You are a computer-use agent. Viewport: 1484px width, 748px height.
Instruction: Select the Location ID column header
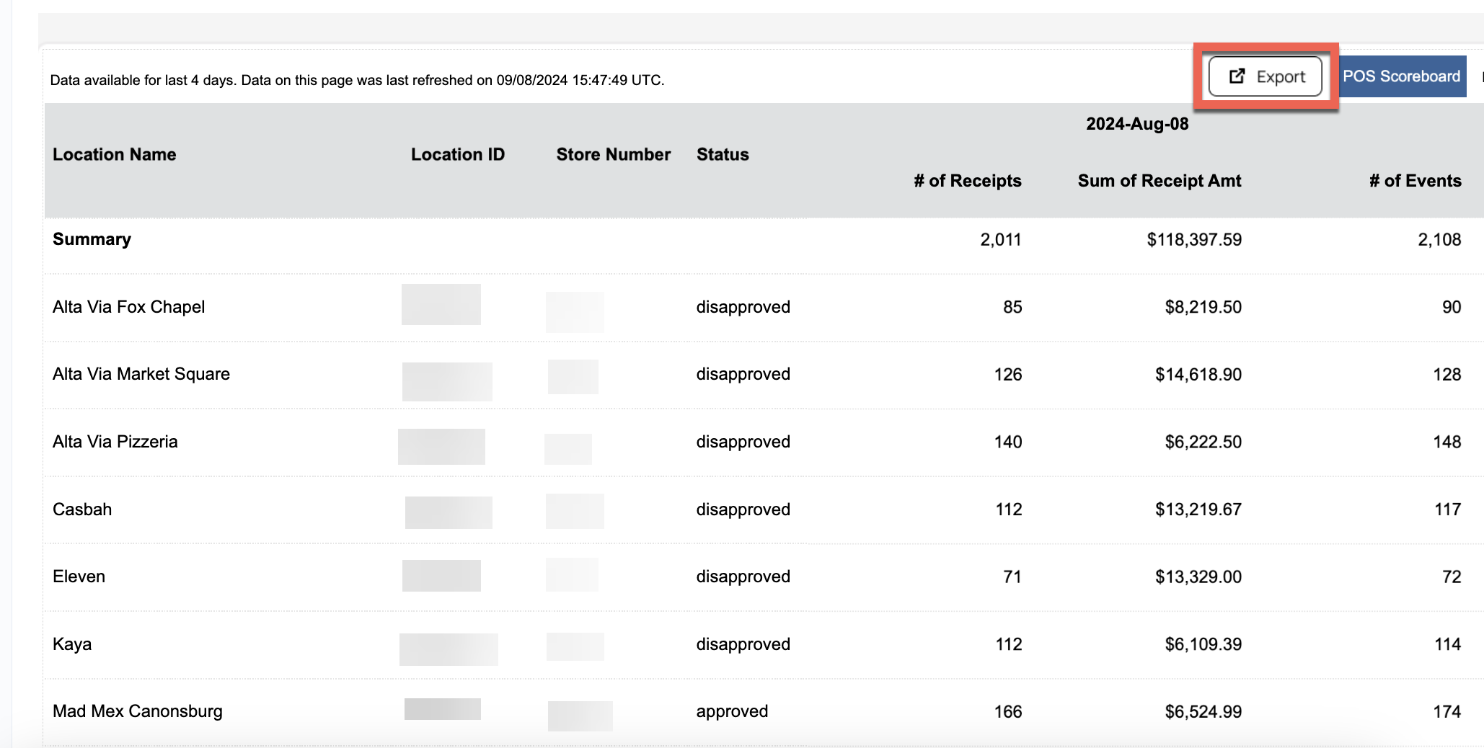(x=458, y=154)
